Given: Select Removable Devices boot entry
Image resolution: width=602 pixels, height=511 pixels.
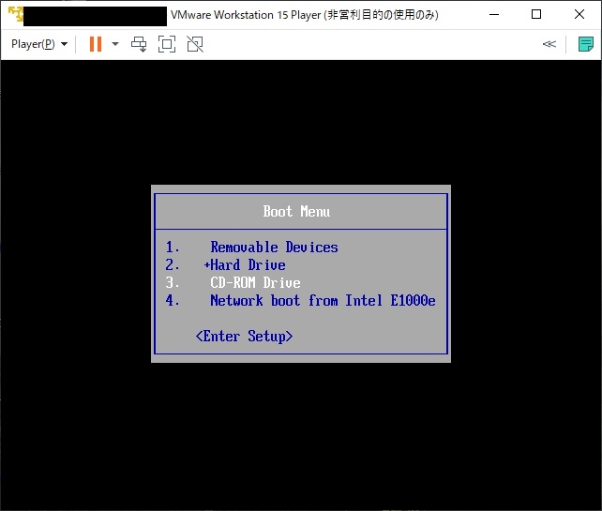Looking at the screenshot, I should pos(274,248).
